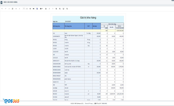Image resolution: width=174 pixels, height=106 pixels.
Task: Click the ĐVT column header
Action: coord(88,26)
